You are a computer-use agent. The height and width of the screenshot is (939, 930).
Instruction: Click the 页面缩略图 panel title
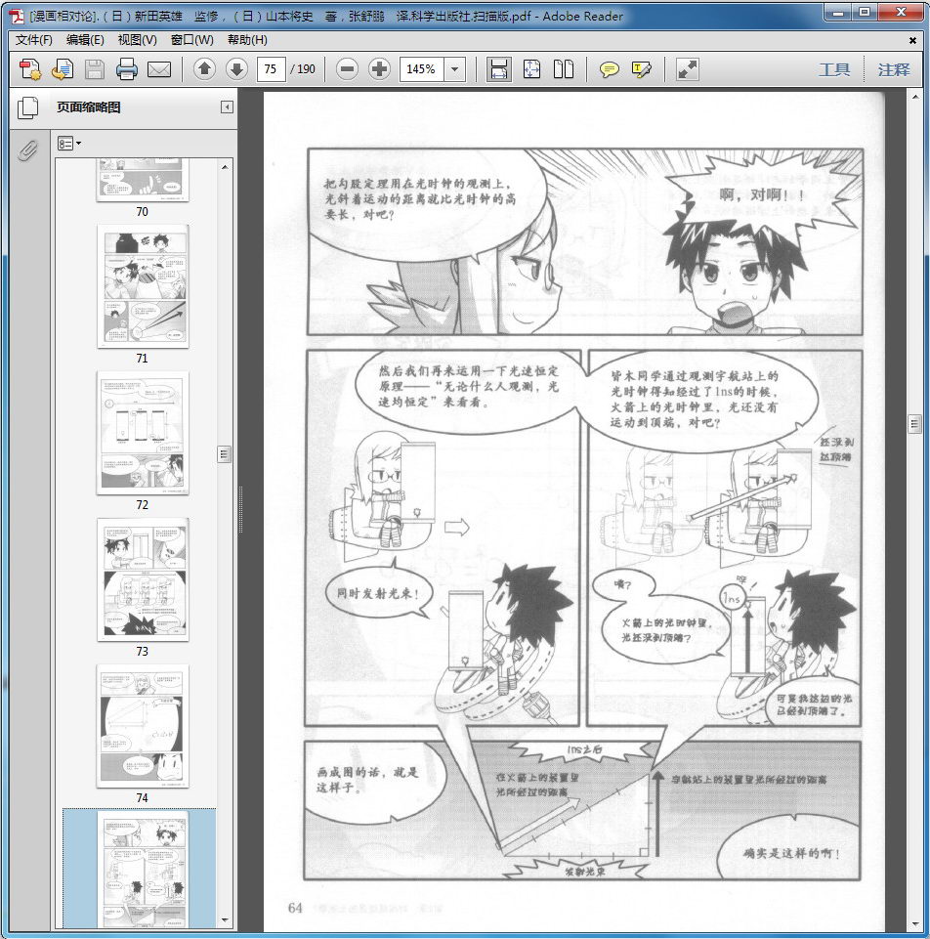point(89,107)
